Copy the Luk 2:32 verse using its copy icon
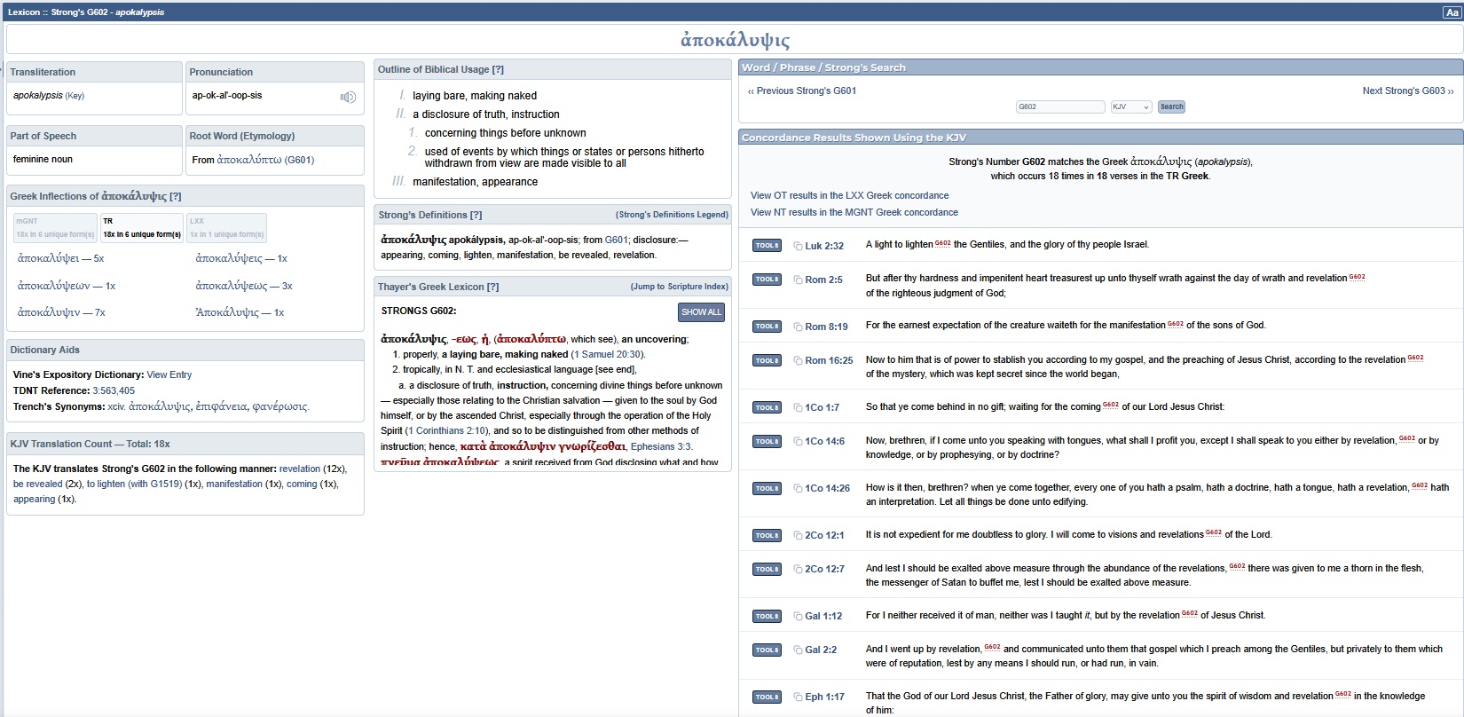This screenshot has width=1464, height=717. pyautogui.click(x=798, y=246)
